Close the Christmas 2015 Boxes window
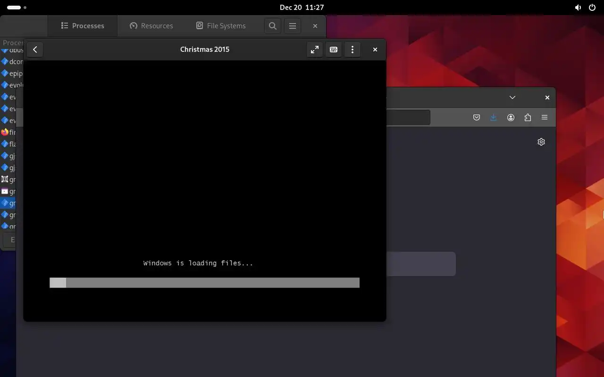Screen dimensions: 604x377 pos(375,49)
